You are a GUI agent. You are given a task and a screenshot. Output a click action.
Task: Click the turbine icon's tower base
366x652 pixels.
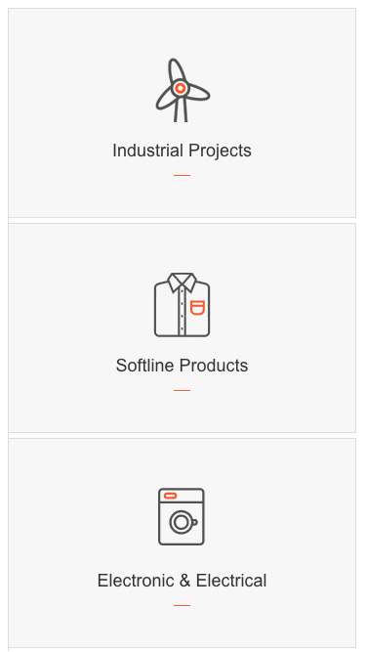click(181, 110)
